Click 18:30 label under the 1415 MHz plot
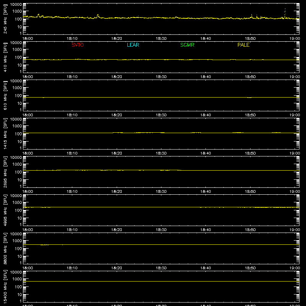The height and width of the screenshot is (306, 306). [x=161, y=153]
